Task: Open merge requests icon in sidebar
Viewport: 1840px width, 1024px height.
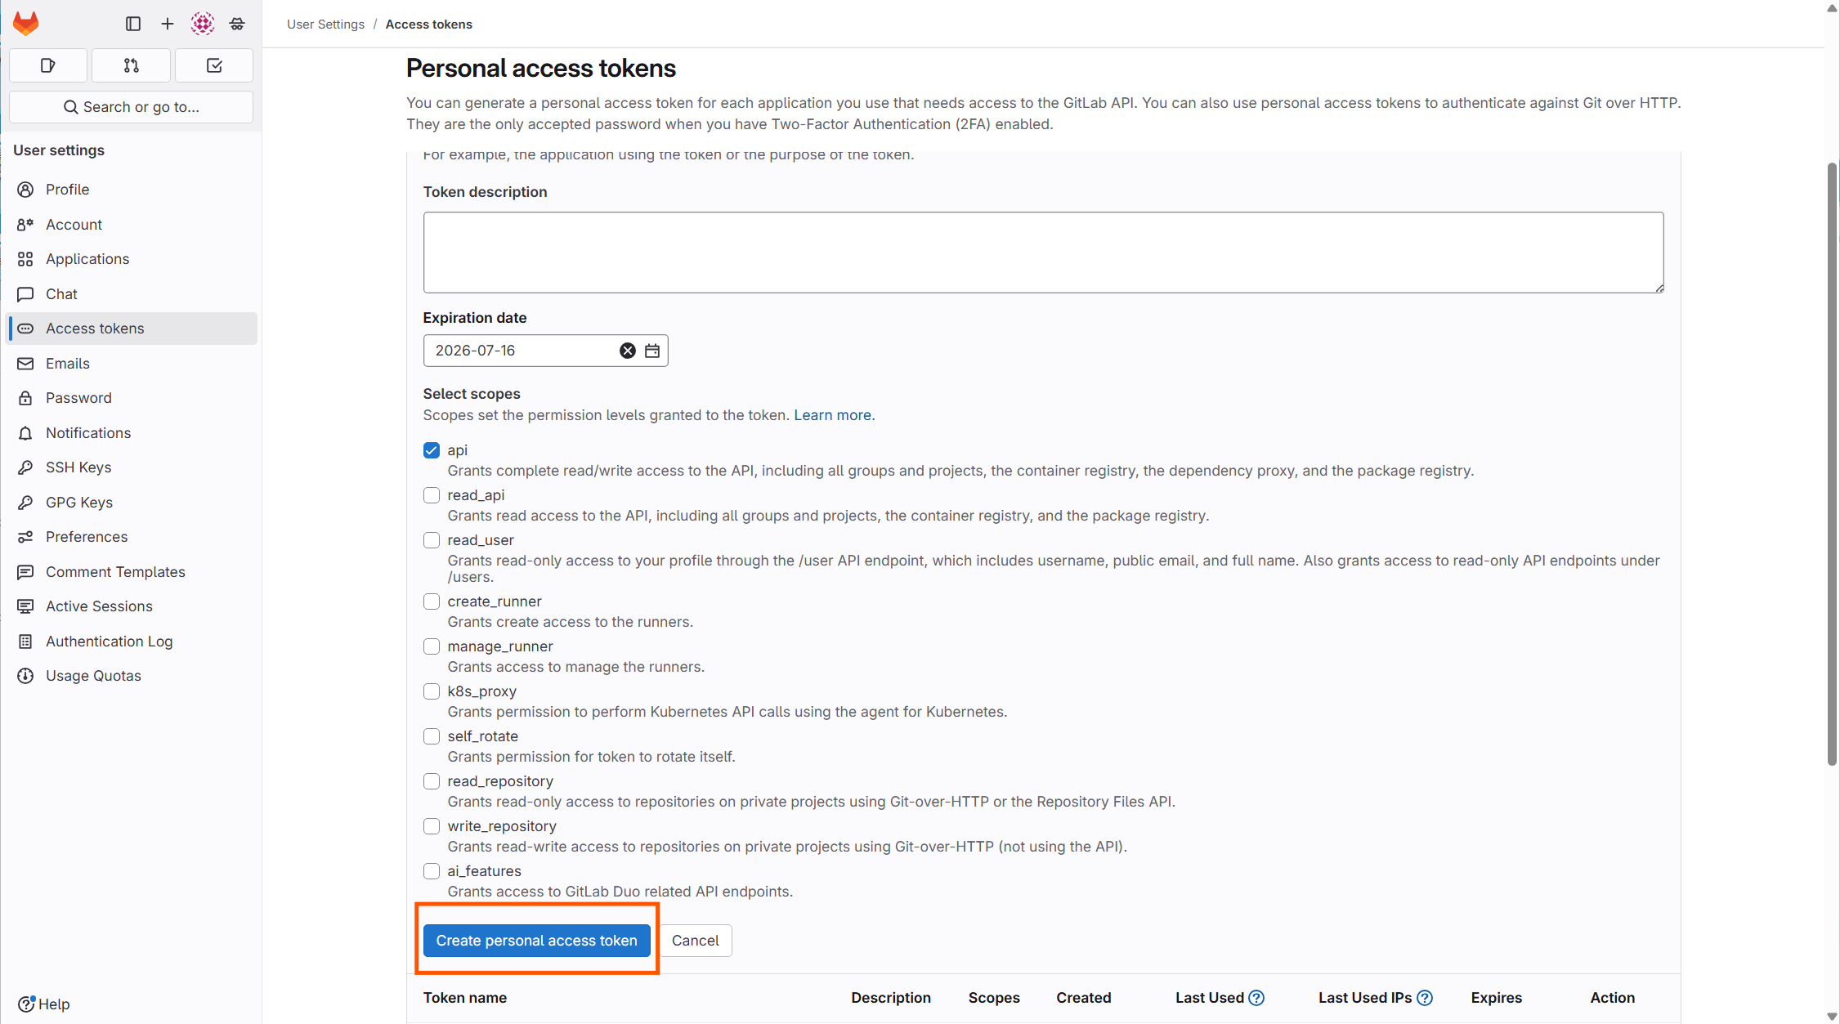Action: coord(131,65)
